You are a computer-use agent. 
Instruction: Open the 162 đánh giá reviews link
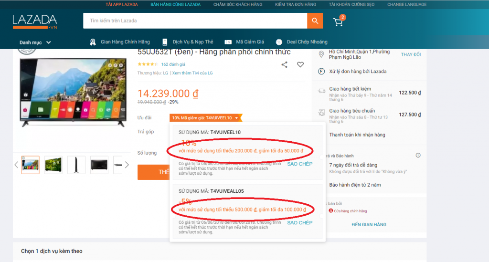(173, 64)
